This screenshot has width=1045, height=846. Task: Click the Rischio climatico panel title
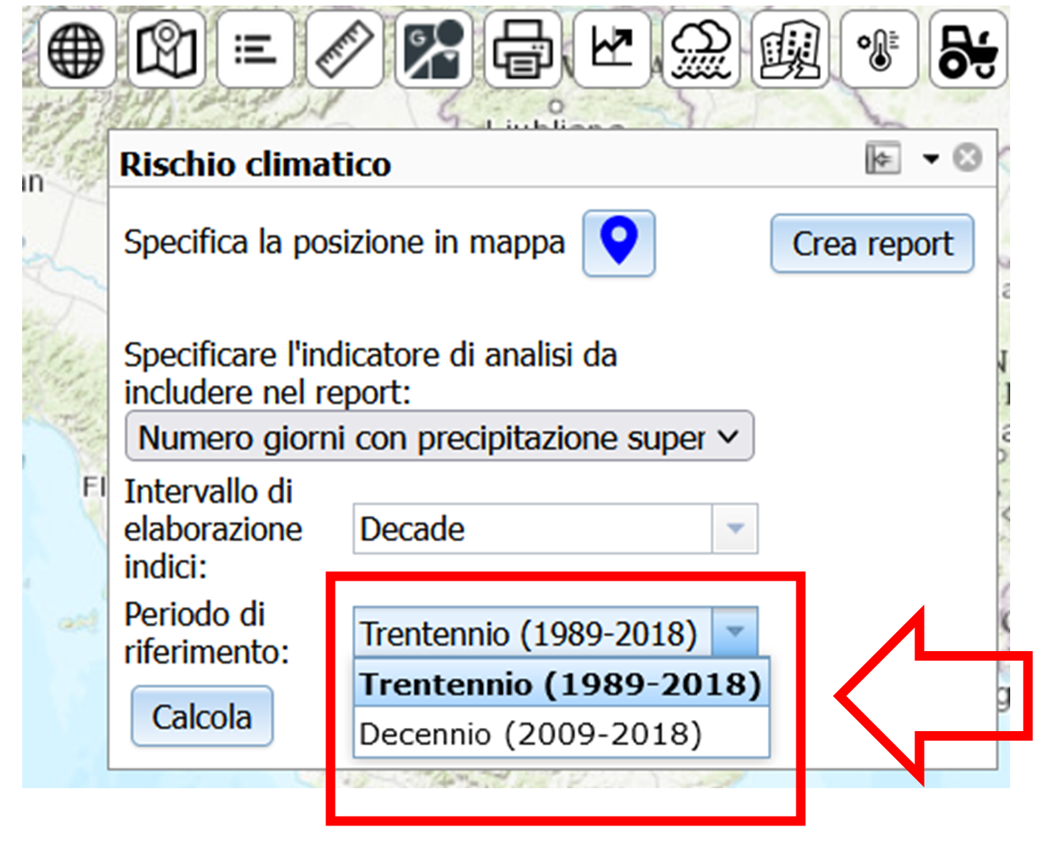click(x=256, y=164)
